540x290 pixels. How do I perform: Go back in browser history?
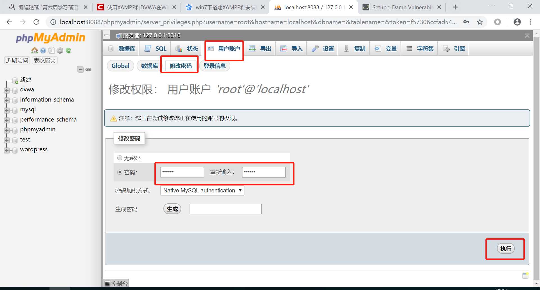[9, 22]
